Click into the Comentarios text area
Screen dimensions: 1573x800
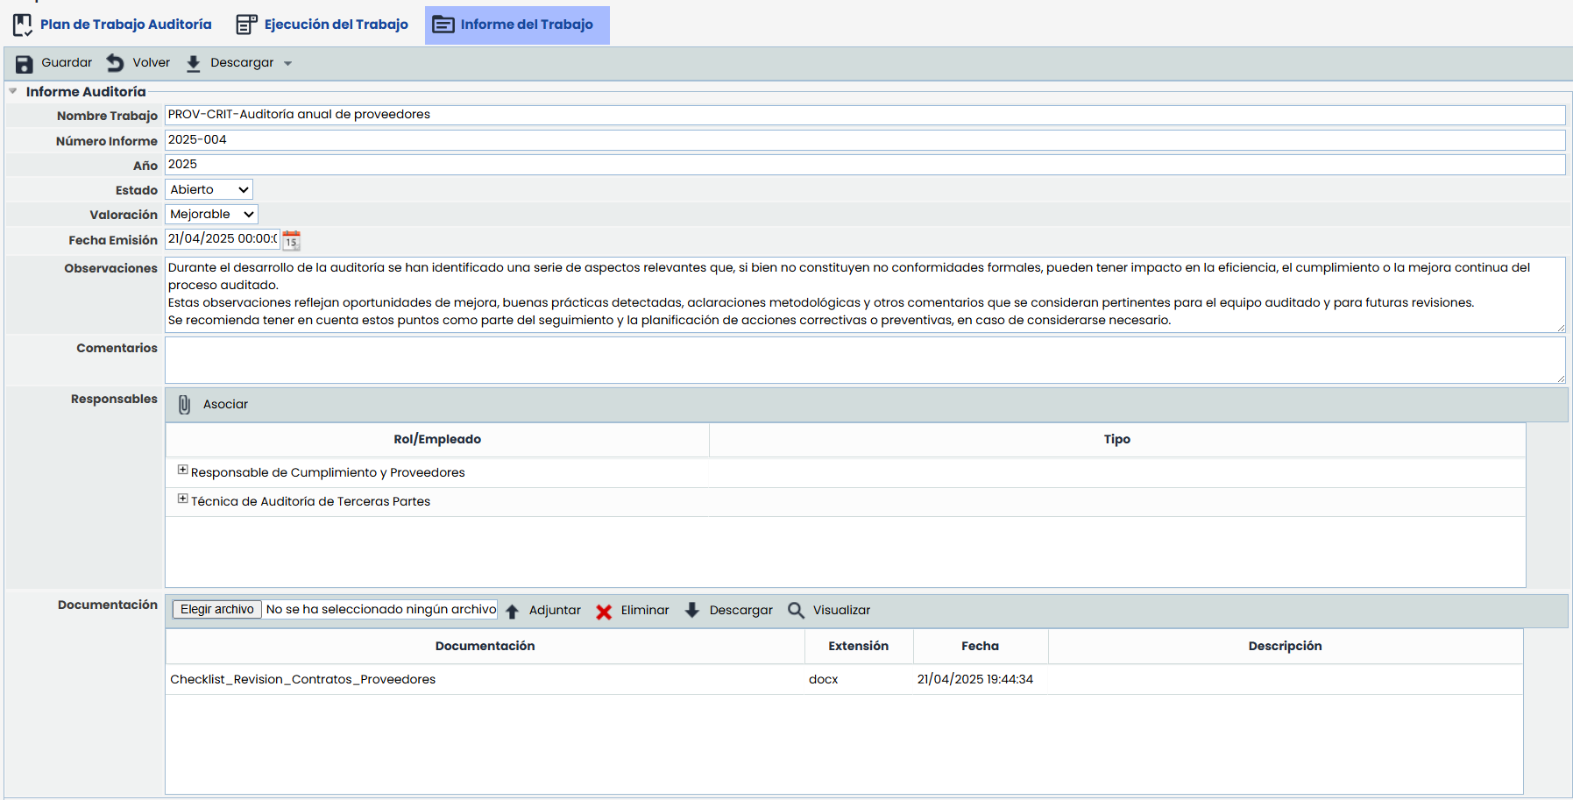[864, 360]
